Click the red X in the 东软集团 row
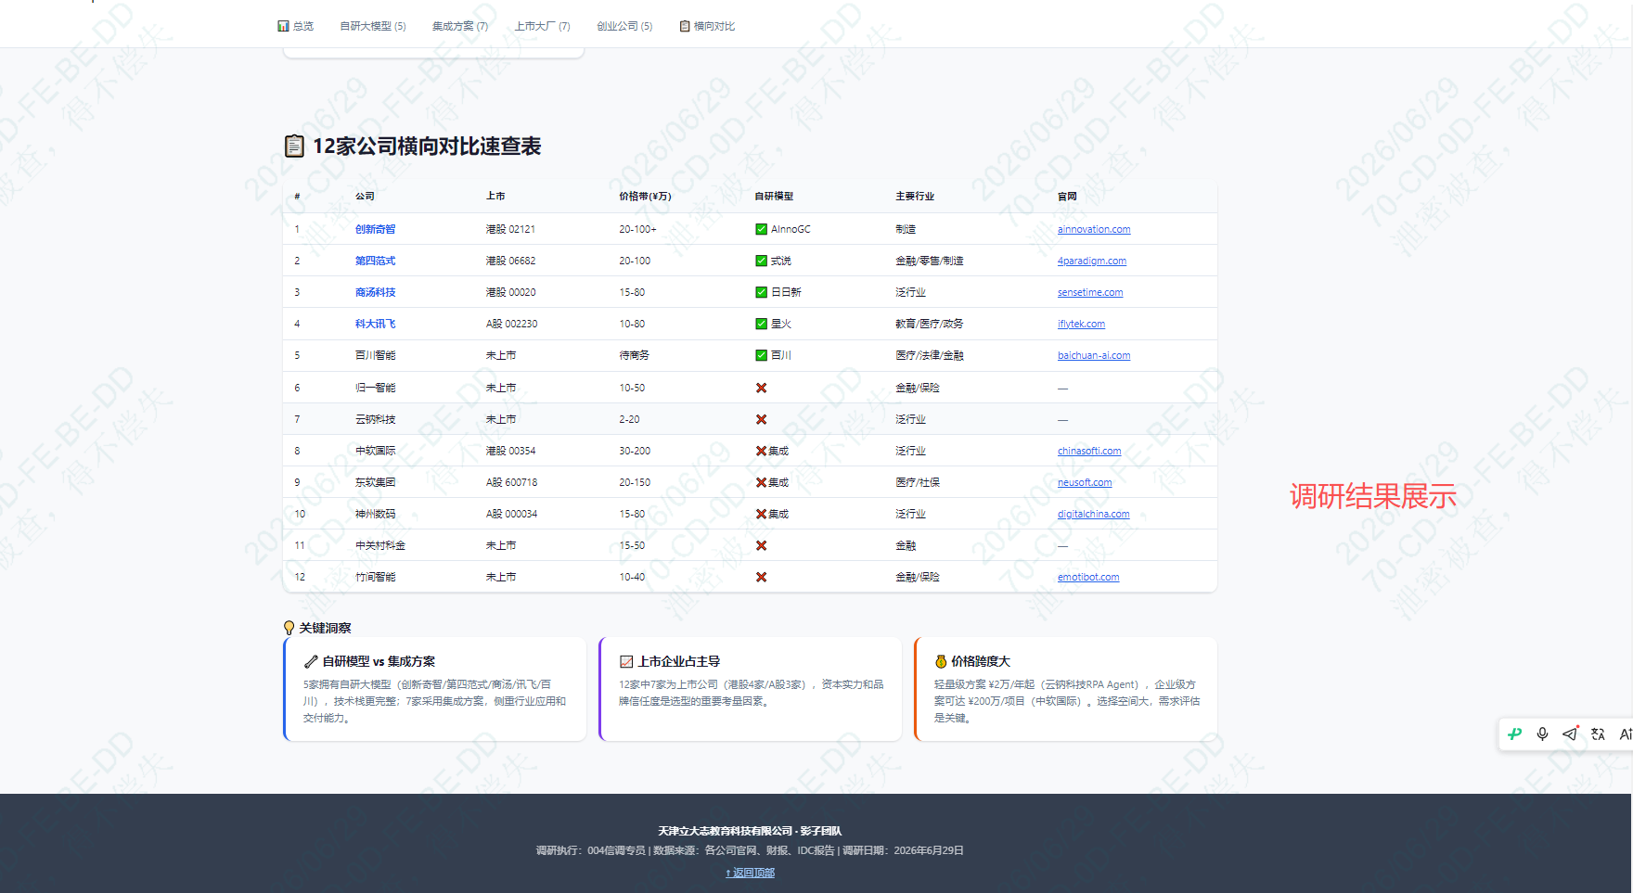 click(x=761, y=482)
